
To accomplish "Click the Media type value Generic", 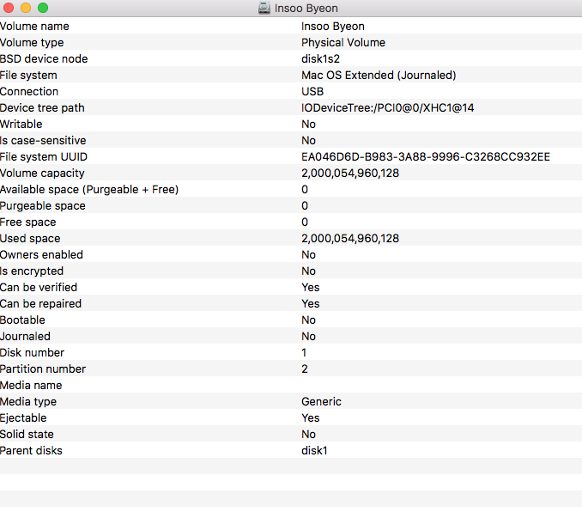I will (321, 402).
